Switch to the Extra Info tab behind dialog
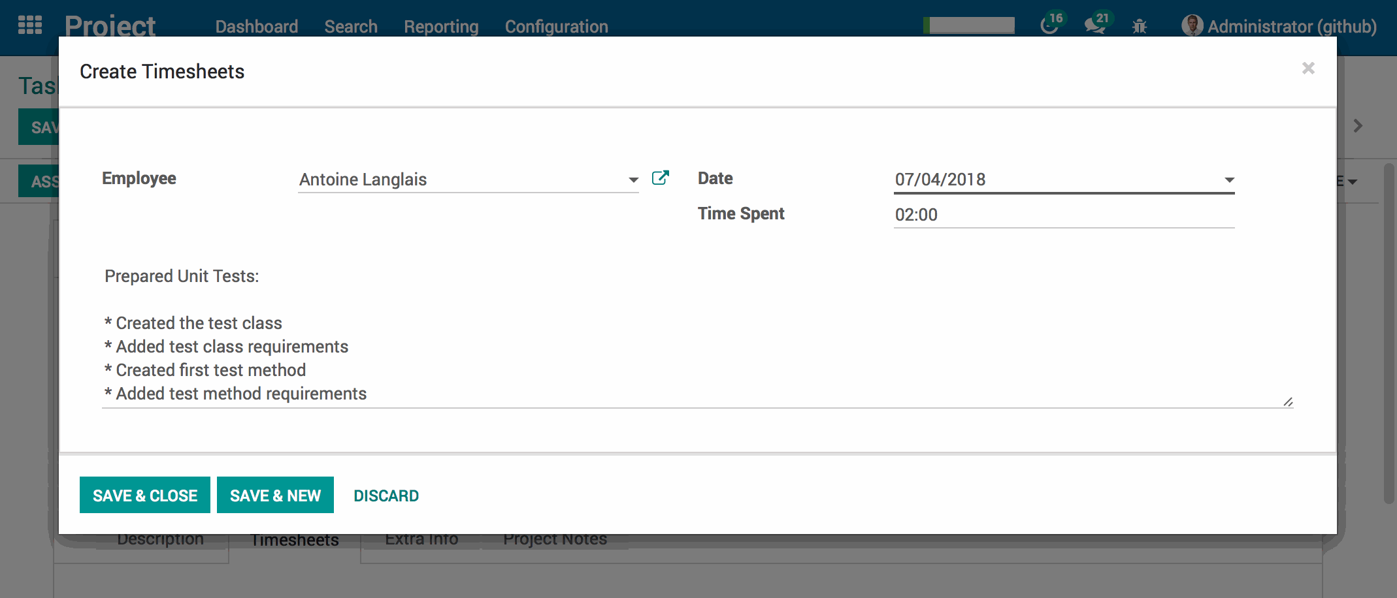The image size is (1397, 598). [x=421, y=541]
